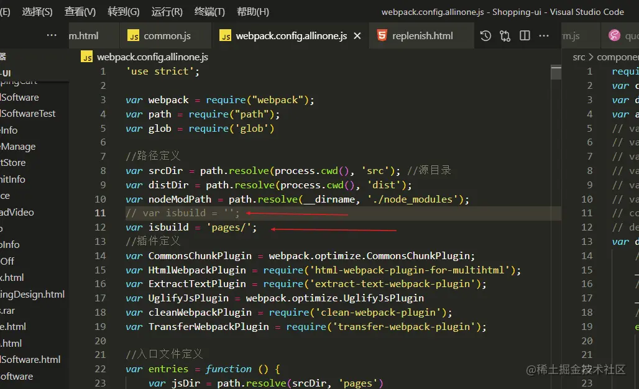Split the editor with the split icon

click(x=525, y=36)
